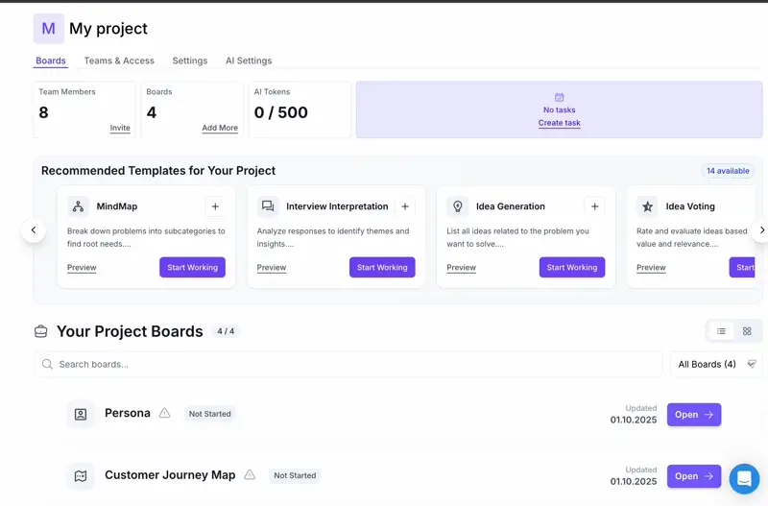This screenshot has height=506, width=768.
Task: Open the chat support bubble icon
Action: point(744,478)
